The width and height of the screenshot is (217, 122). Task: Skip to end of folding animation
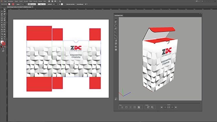click(x=176, y=107)
